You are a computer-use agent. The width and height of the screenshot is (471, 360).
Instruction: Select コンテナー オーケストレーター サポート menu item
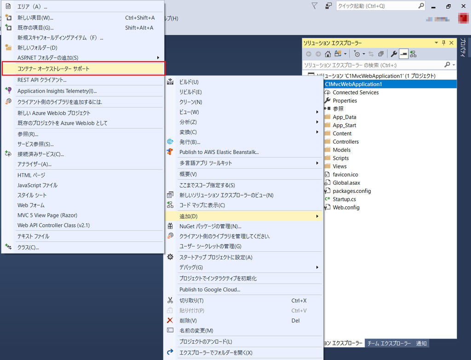click(x=83, y=69)
